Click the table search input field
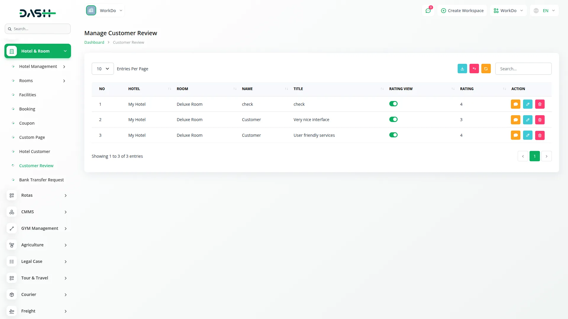This screenshot has width=568, height=319. (x=523, y=69)
